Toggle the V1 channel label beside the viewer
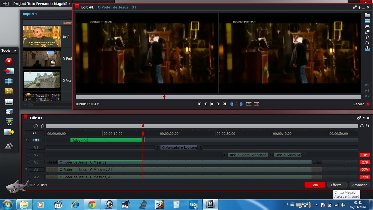This screenshot has width=373, height=210. click(367, 85)
